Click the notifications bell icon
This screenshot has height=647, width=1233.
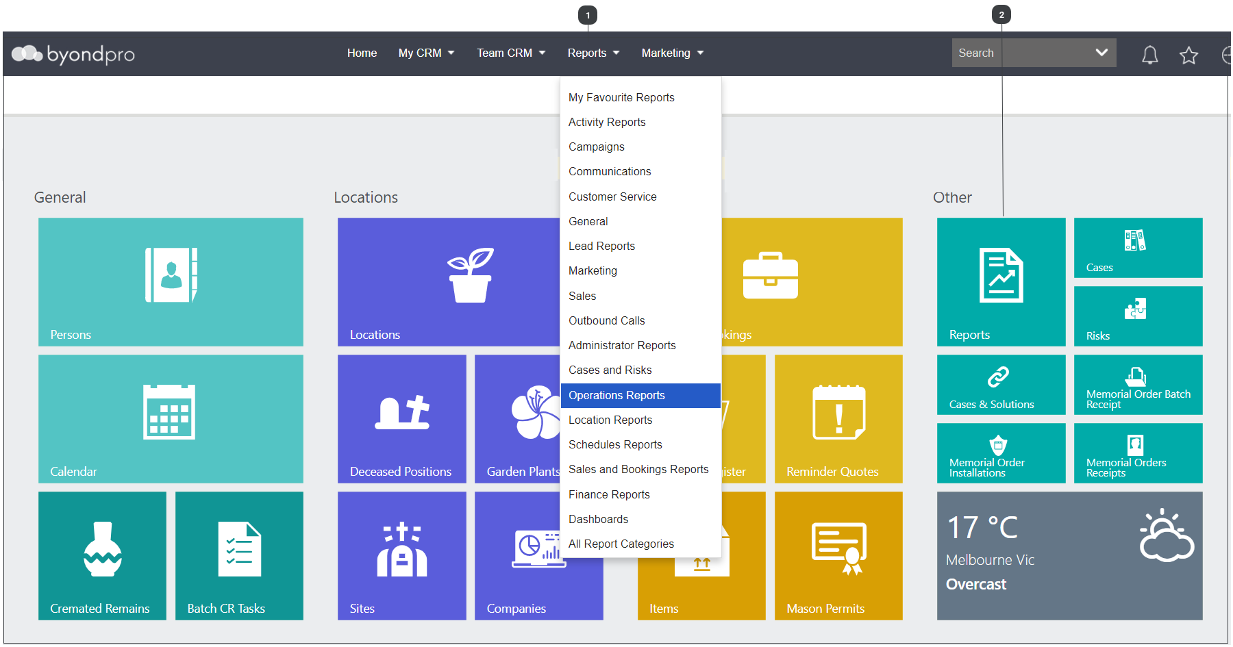click(x=1150, y=54)
